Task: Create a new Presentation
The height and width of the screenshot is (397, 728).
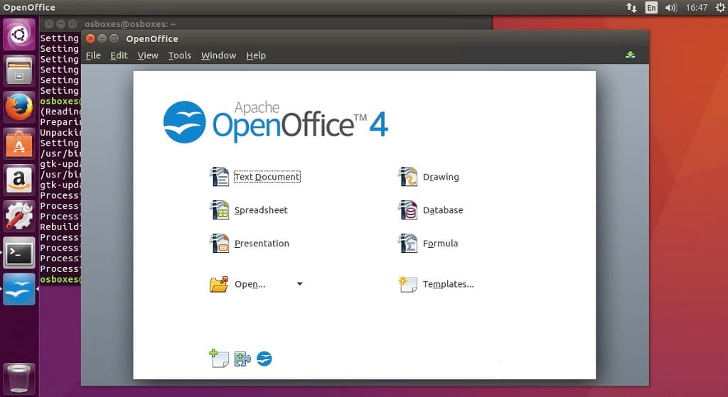Action: tap(262, 244)
